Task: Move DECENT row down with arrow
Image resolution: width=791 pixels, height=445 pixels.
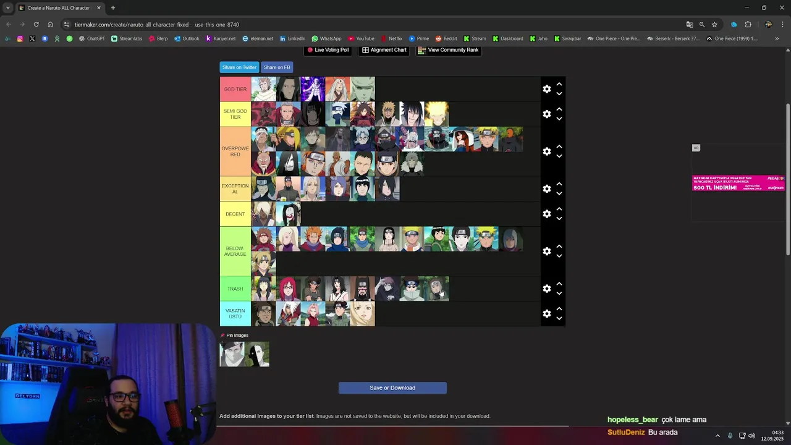Action: (x=559, y=219)
